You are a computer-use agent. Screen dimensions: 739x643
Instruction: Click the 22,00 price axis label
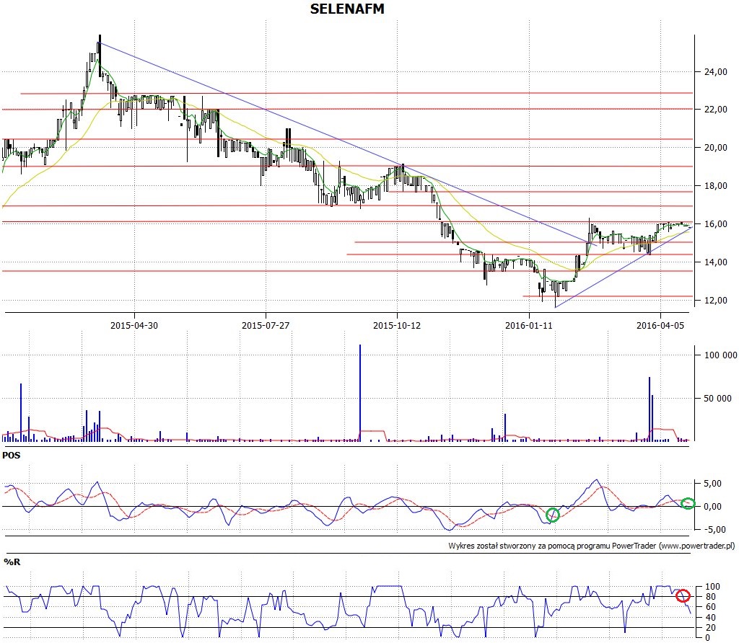[715, 109]
